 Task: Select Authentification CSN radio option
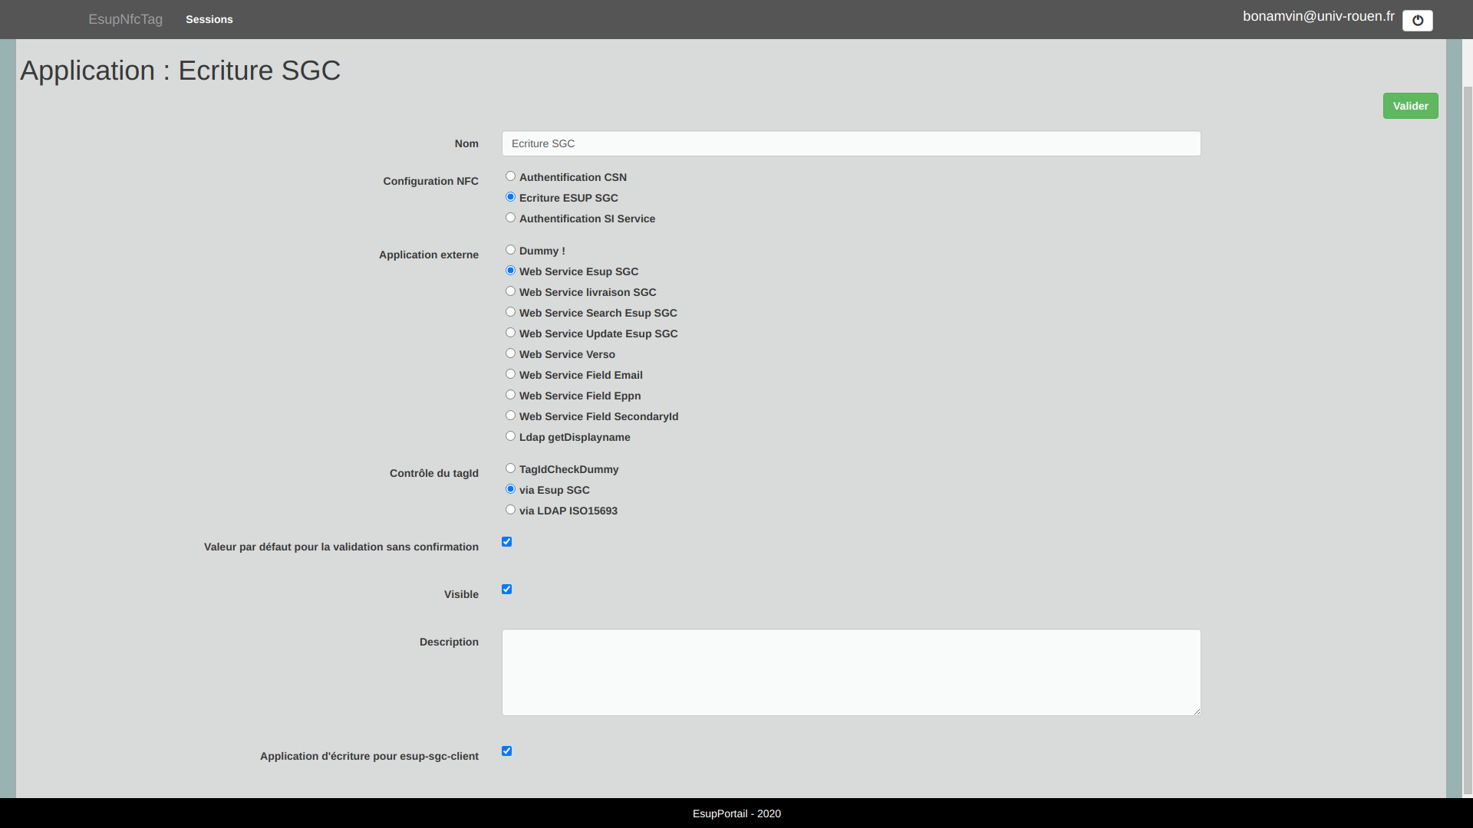pyautogui.click(x=510, y=176)
